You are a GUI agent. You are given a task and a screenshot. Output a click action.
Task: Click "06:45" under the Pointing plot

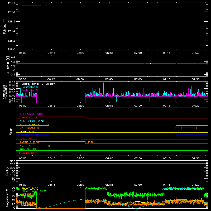(109, 53)
